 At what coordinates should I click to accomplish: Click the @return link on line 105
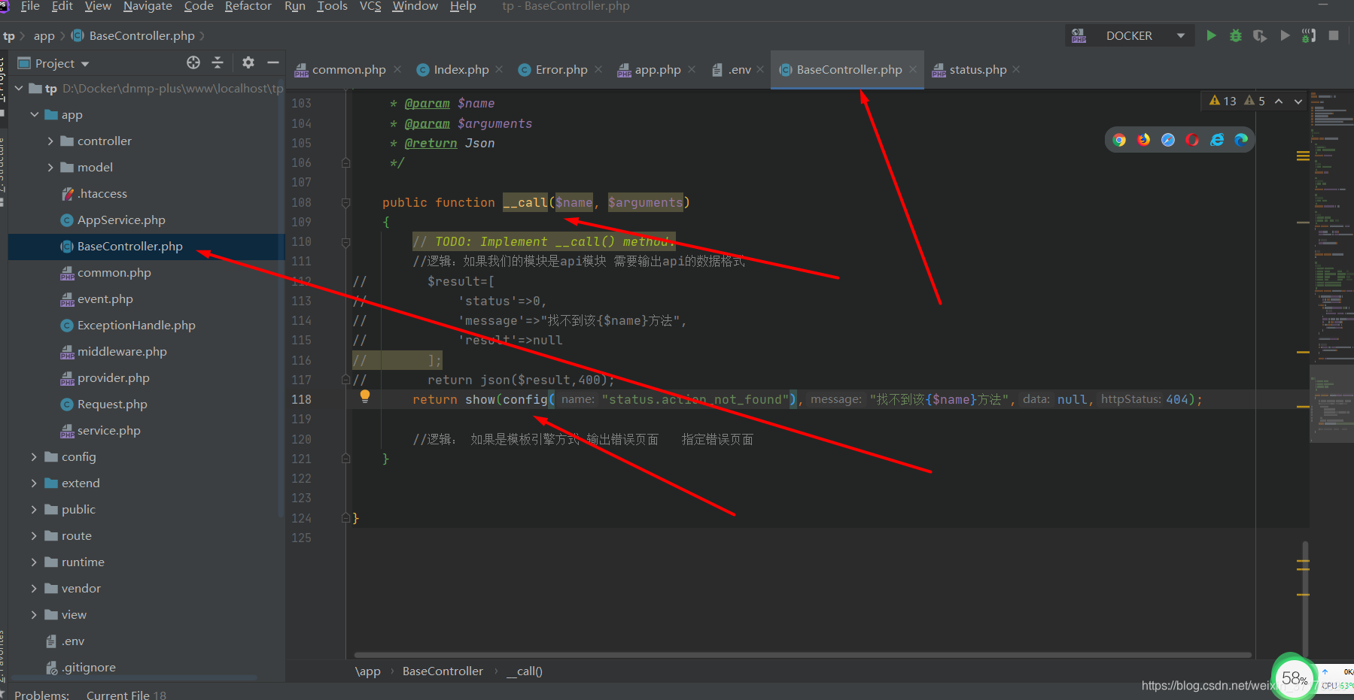431,143
